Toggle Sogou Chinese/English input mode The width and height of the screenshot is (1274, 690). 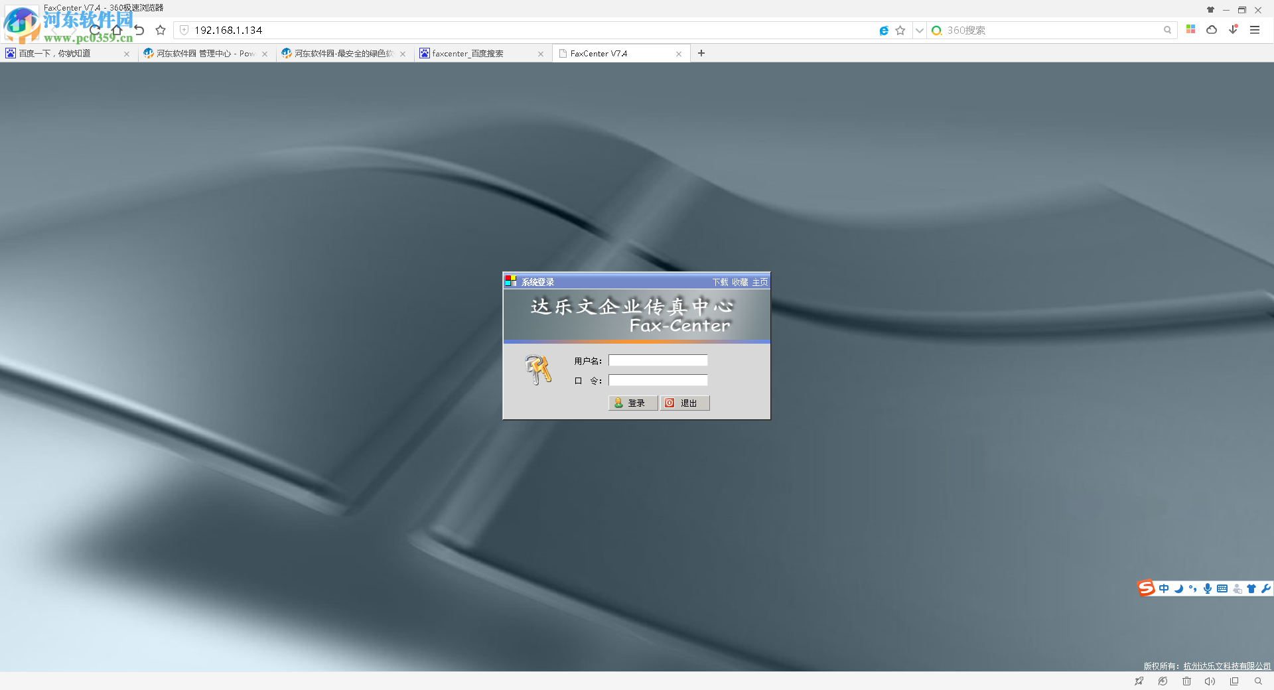tap(1164, 588)
